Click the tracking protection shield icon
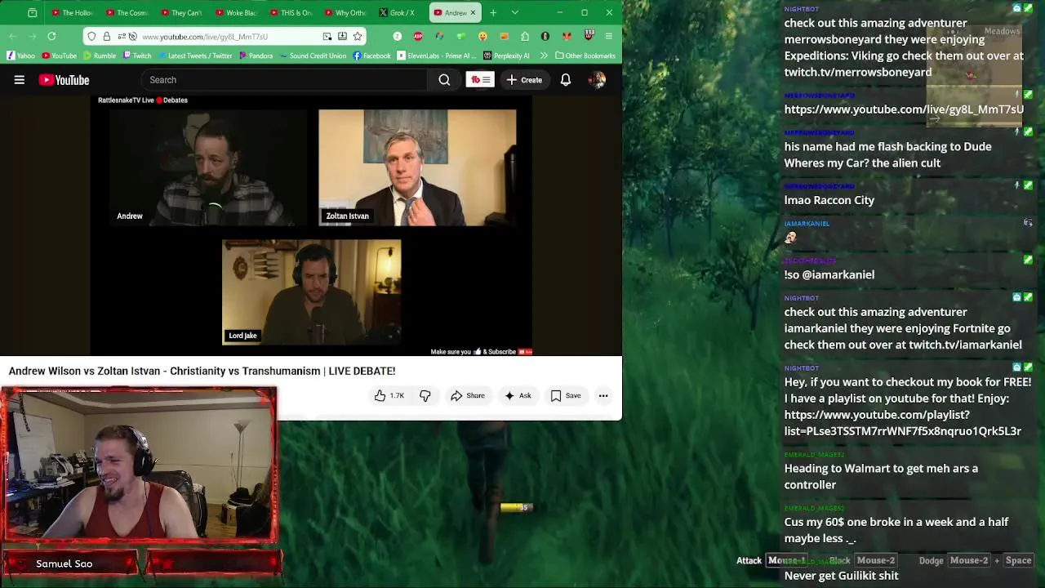The image size is (1045, 588). click(x=91, y=37)
